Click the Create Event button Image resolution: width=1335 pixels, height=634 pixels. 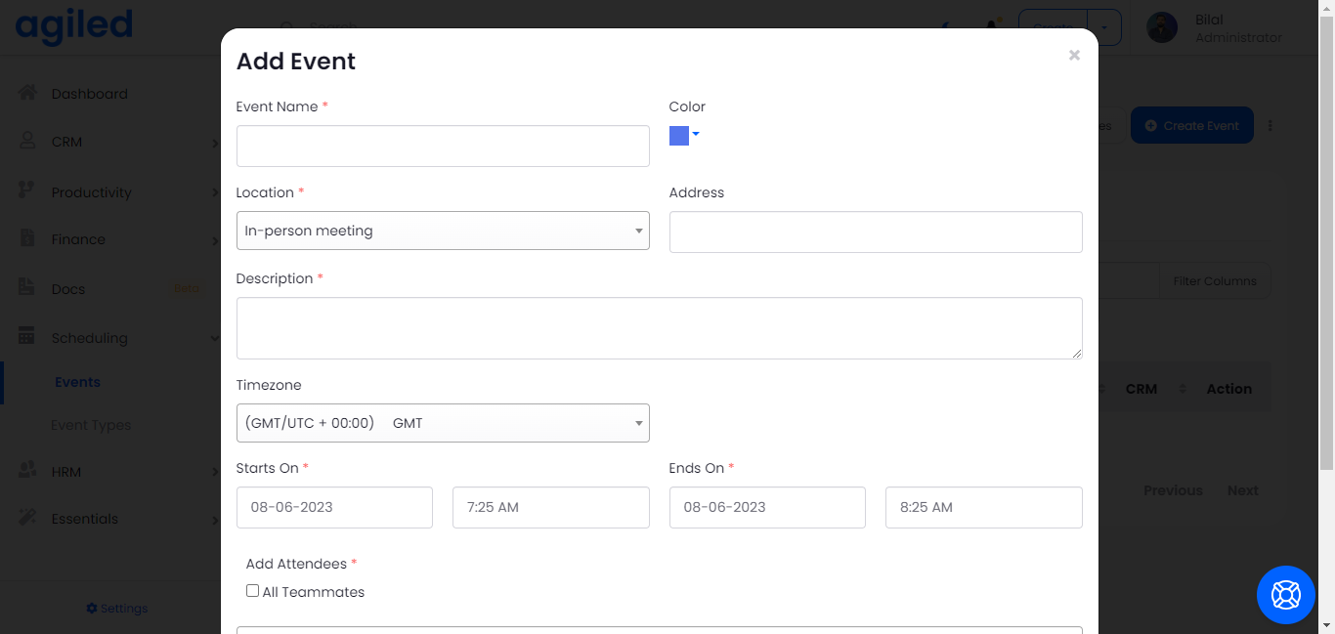1191,125
